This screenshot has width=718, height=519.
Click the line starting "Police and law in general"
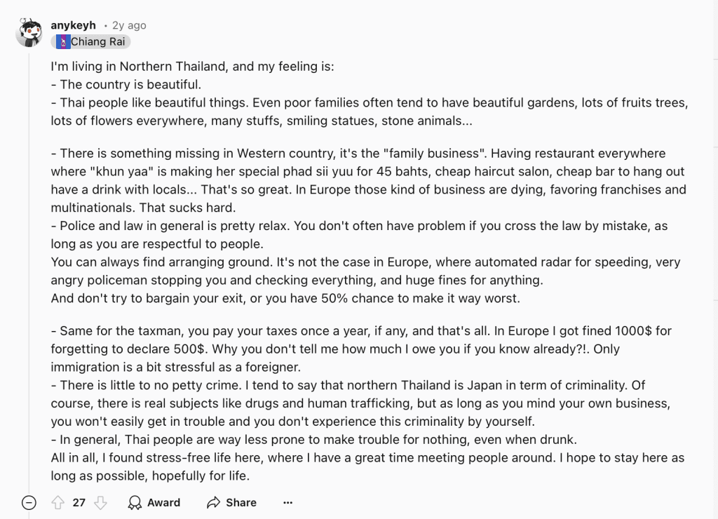pyautogui.click(x=358, y=226)
